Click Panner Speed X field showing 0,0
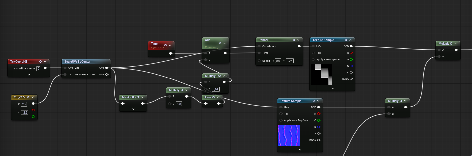 click(x=278, y=61)
